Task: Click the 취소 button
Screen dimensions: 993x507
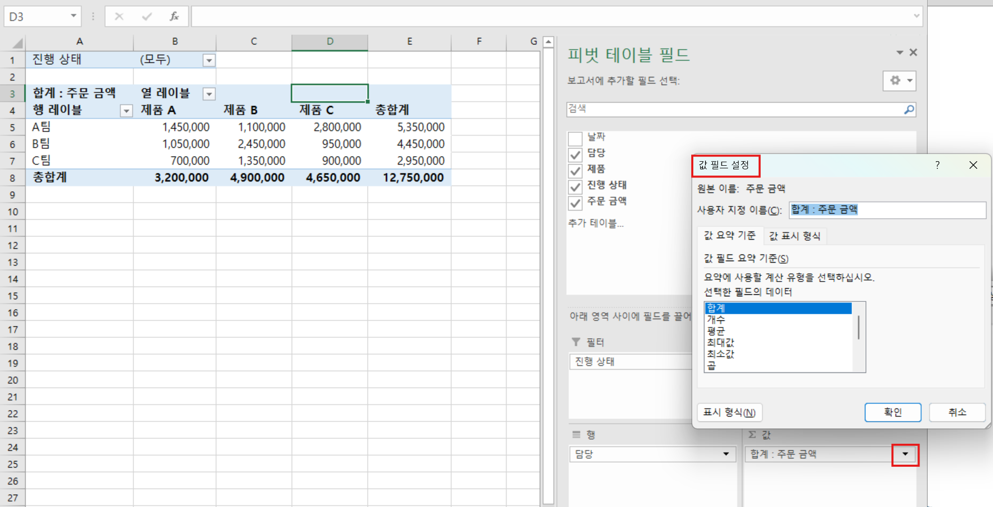Action: coord(957,412)
